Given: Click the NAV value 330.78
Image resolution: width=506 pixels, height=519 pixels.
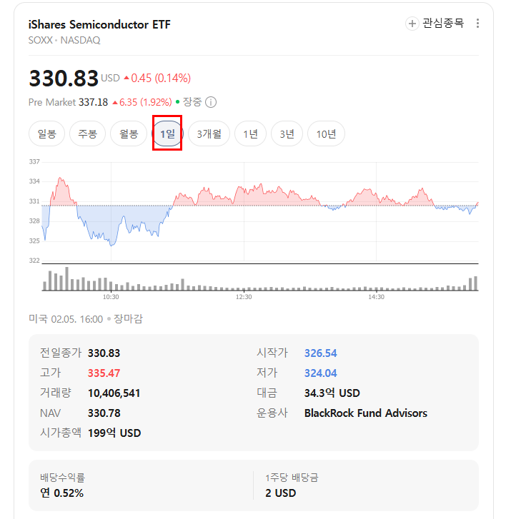Looking at the screenshot, I should point(104,413).
